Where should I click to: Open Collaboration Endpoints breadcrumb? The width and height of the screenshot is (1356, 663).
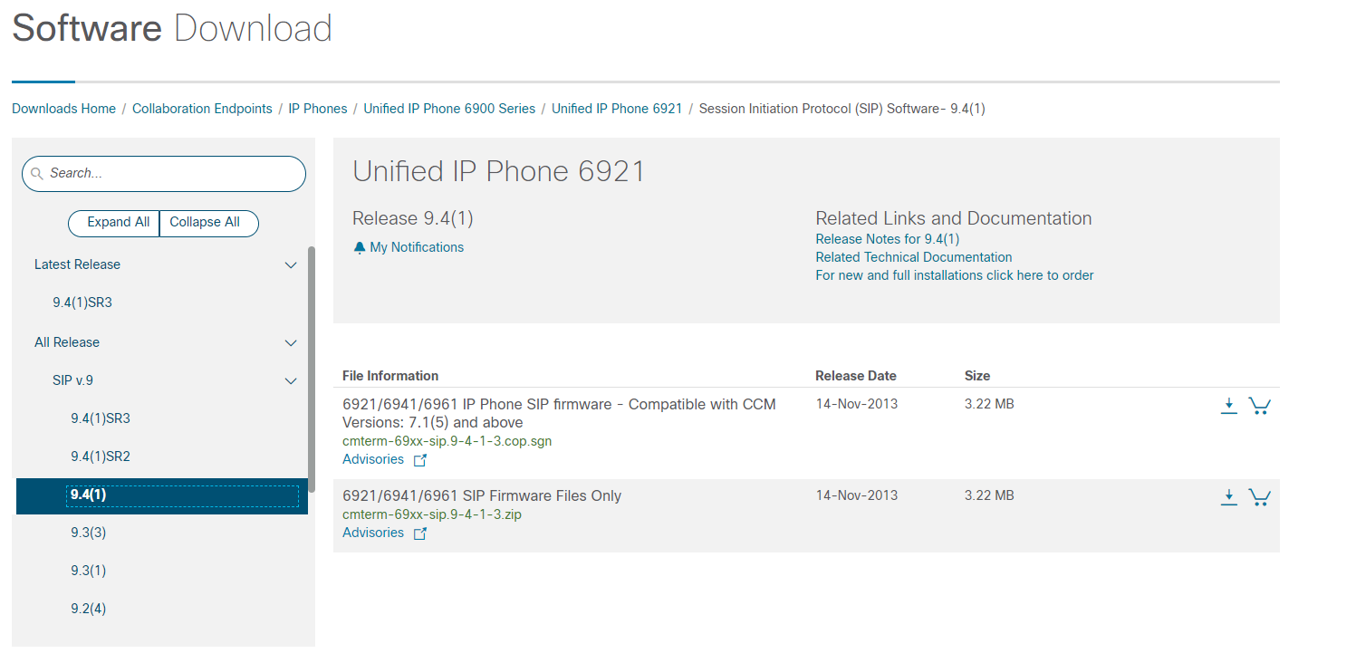[202, 109]
